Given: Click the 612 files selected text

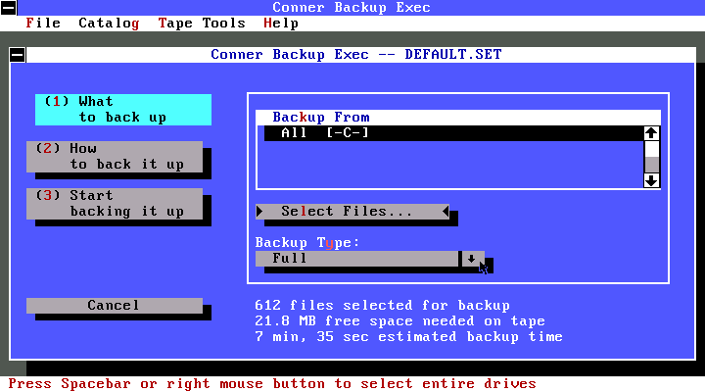Looking at the screenshot, I should point(382,305).
